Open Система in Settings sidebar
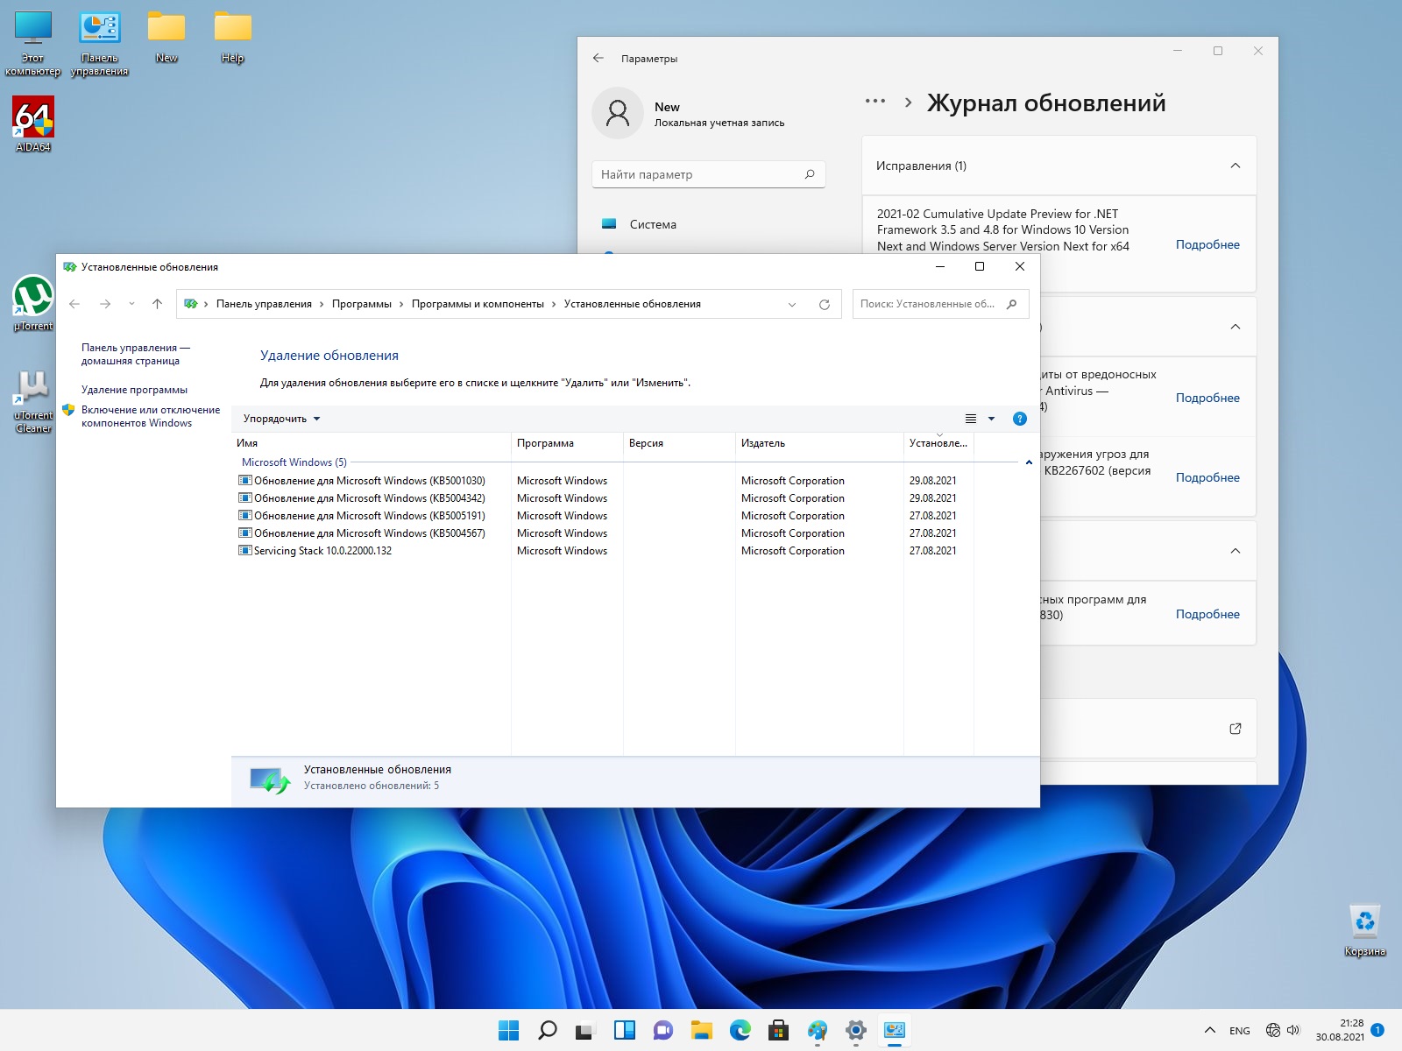 (652, 224)
